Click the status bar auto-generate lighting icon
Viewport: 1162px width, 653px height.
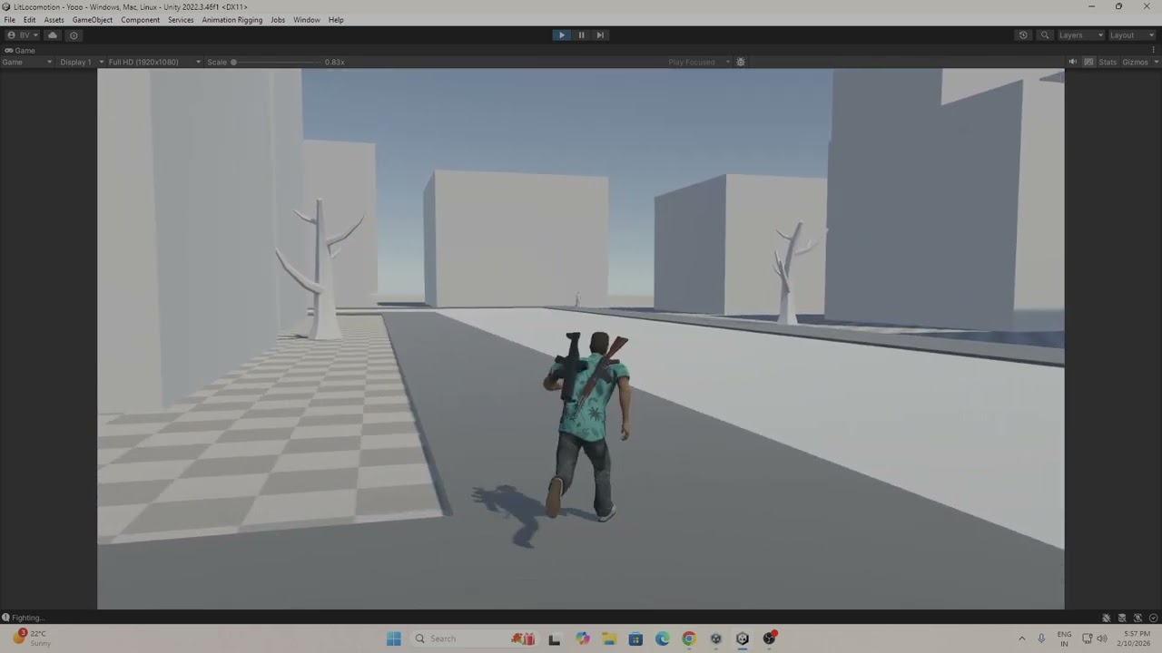coord(1137,618)
